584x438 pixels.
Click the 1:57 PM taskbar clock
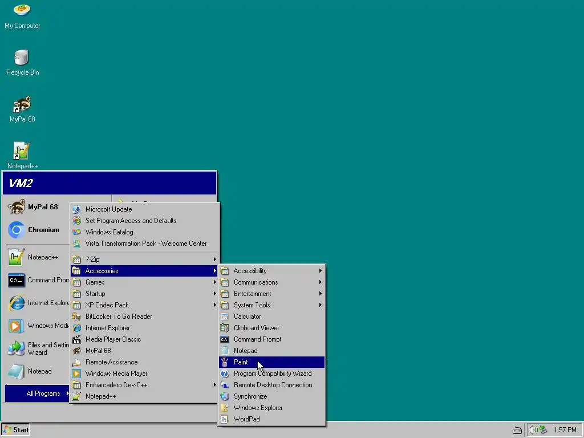565,430
